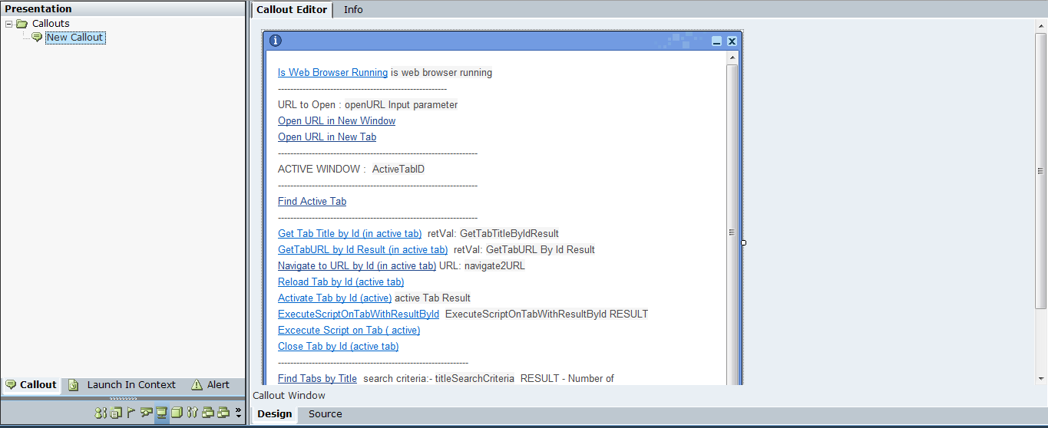The image size is (1048, 428).
Task: Click the person-with-info icon in bottom toolbar
Action: (x=101, y=413)
